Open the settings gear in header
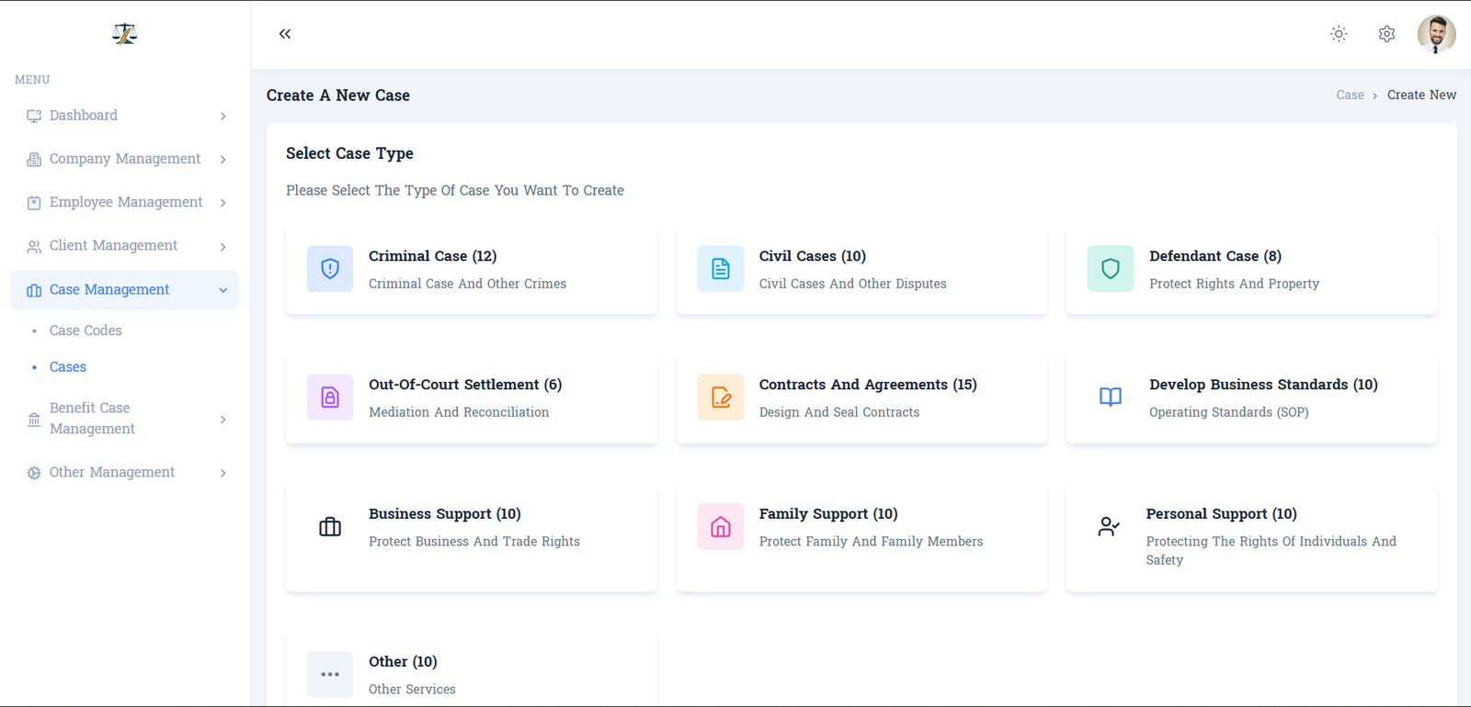Screen dimensions: 1471x707 coord(1386,34)
